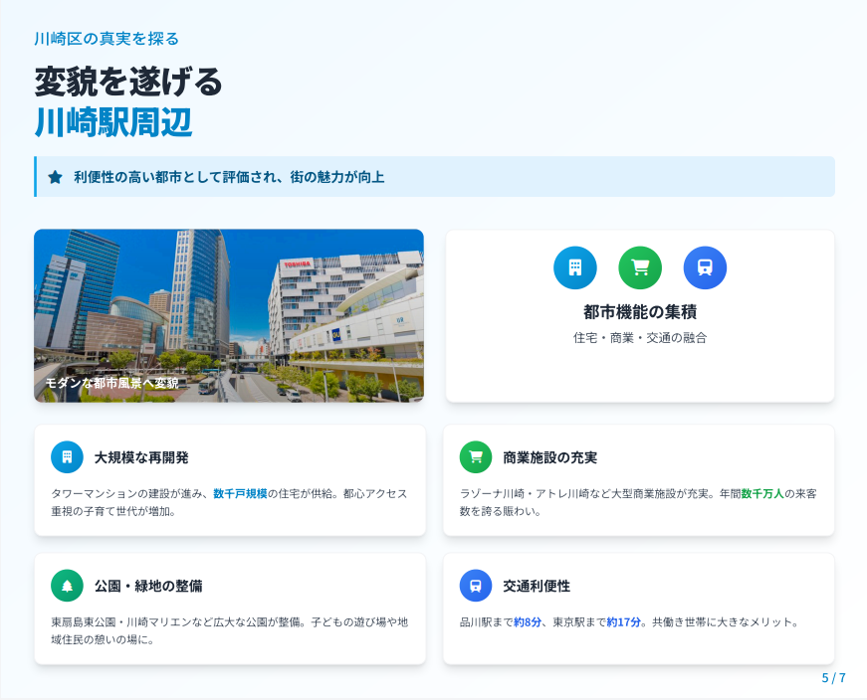Viewport: 867px width, 700px height.
Task: Click the blue heading 川崎駅周辺
Action: [113, 122]
